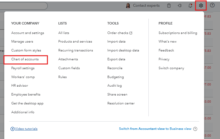Open Chart of accounts
Viewport: 220px width, 139px height.
click(x=25, y=59)
